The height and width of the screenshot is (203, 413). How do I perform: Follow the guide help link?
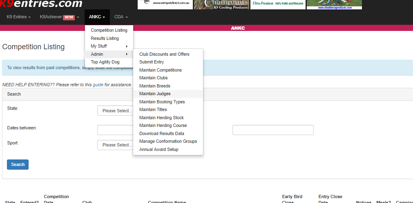[98, 85]
